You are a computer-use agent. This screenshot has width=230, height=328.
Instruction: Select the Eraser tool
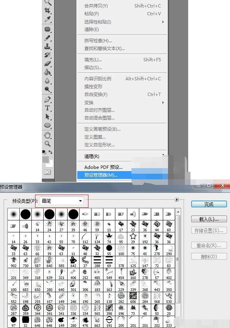pos(48,64)
